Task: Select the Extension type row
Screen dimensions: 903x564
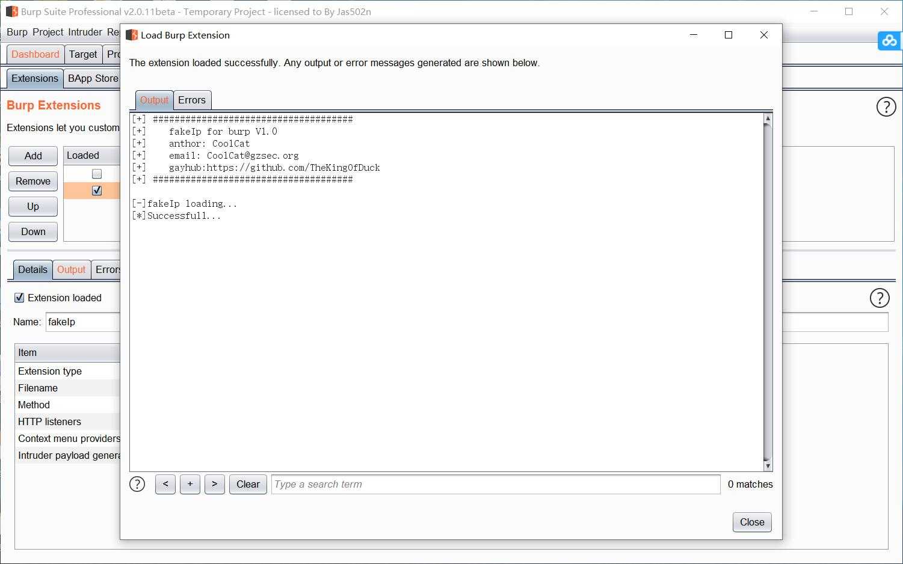Action: (x=67, y=371)
